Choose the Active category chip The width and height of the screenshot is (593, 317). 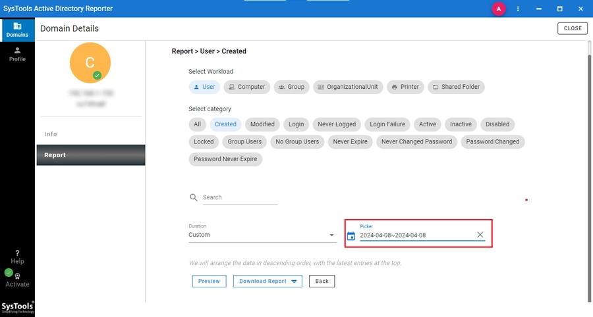pos(428,124)
